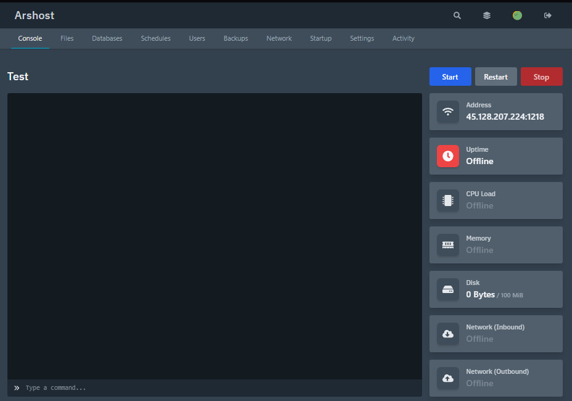This screenshot has height=401, width=572.
Task: Click the Memory Offline value
Action: 479,250
